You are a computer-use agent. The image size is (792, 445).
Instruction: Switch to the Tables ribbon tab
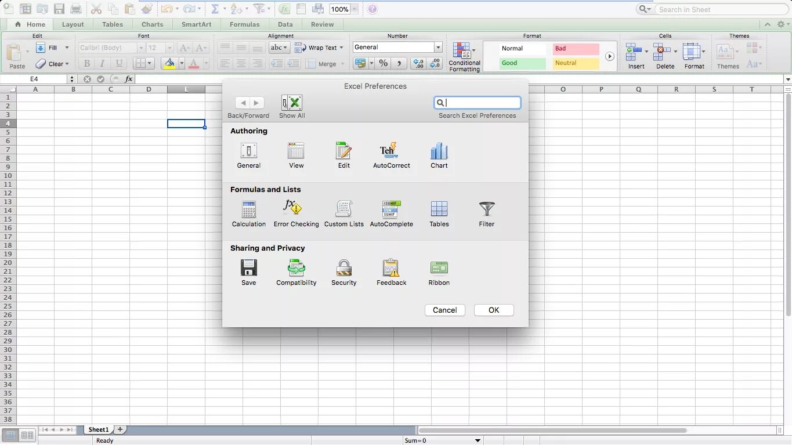[x=113, y=24]
